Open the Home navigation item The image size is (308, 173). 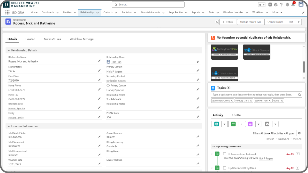34,12
